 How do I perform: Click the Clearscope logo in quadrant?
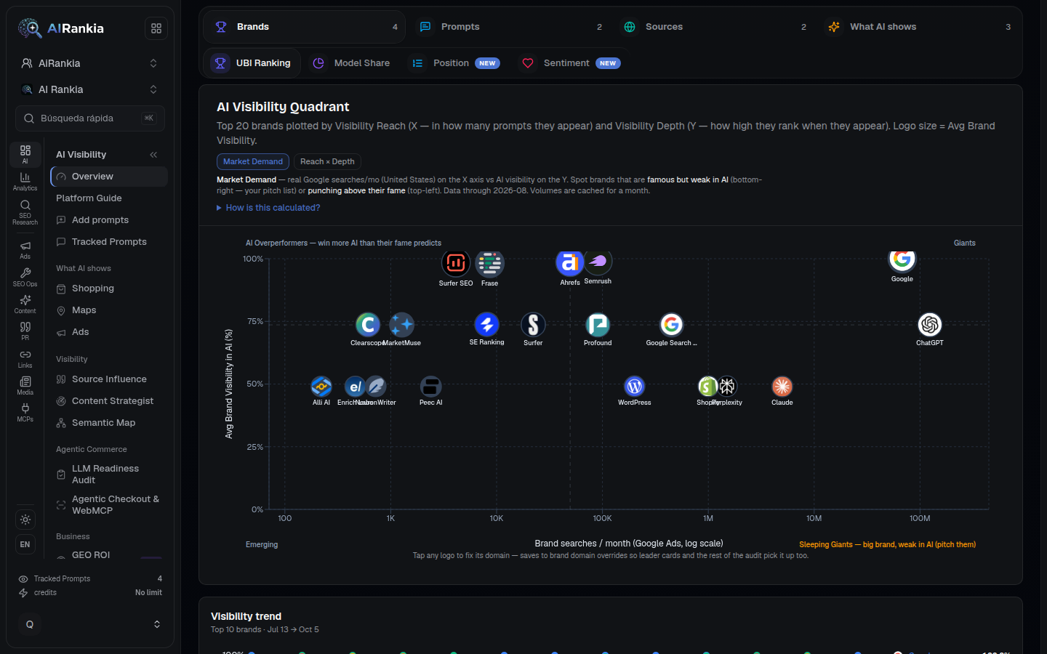pos(368,324)
